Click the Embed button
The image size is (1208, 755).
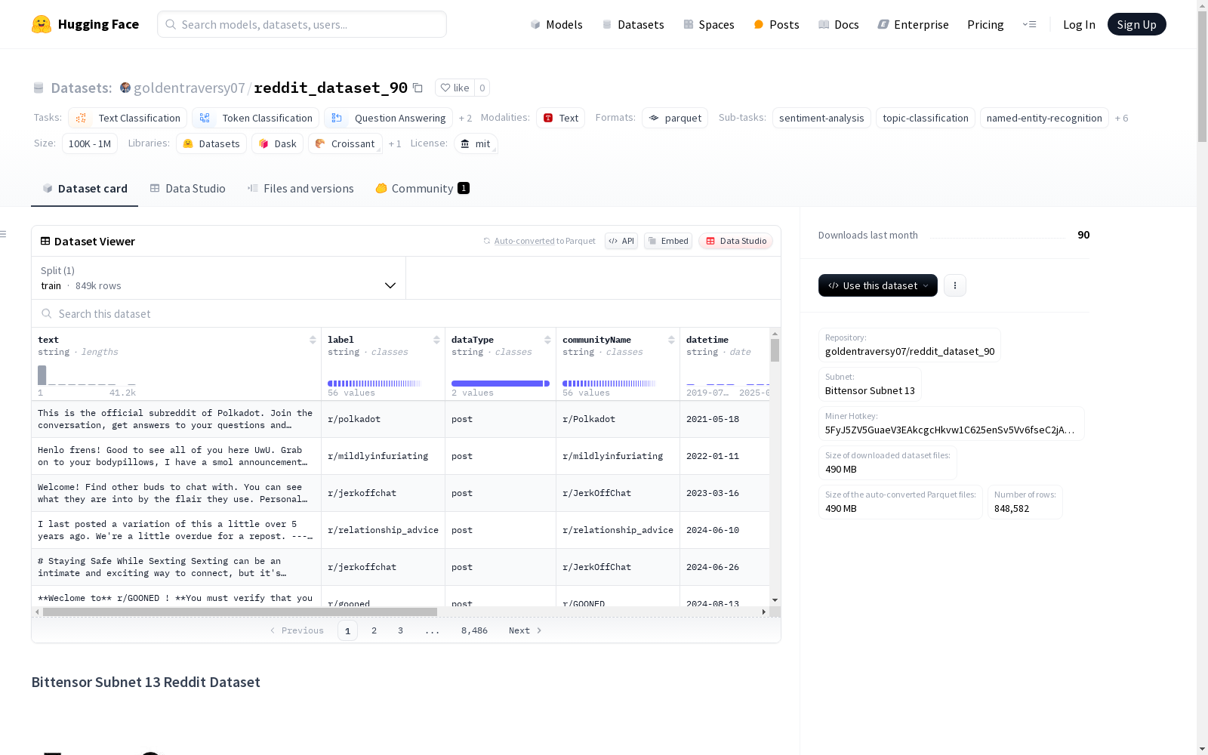click(x=668, y=241)
